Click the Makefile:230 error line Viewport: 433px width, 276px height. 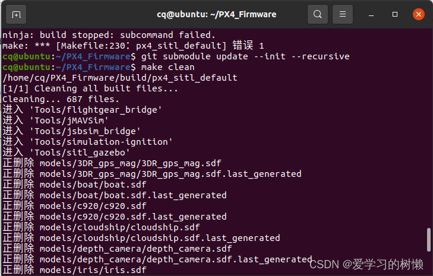pyautogui.click(x=133, y=46)
